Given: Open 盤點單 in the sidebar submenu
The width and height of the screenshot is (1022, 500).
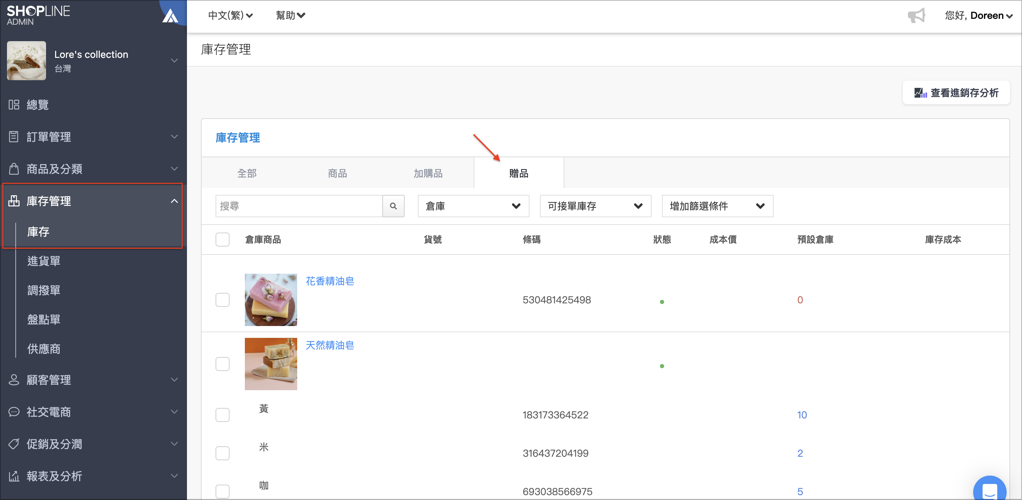Looking at the screenshot, I should click(44, 320).
